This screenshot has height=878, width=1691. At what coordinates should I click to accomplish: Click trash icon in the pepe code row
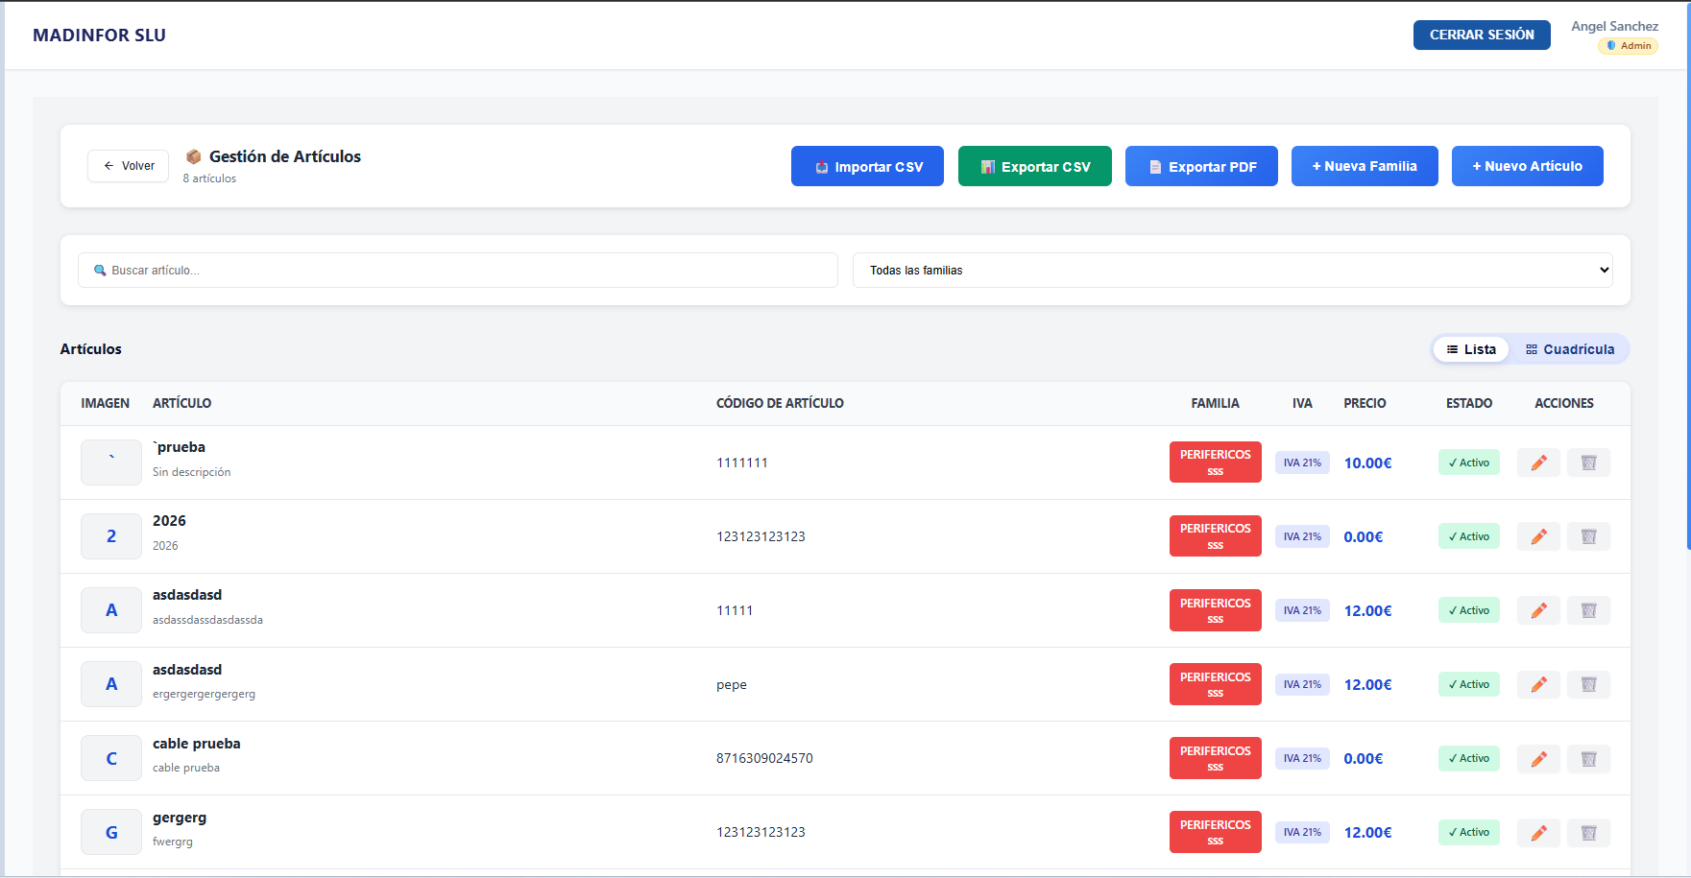[1588, 684]
